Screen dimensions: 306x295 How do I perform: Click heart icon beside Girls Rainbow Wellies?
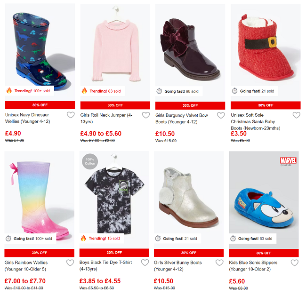tap(70, 263)
